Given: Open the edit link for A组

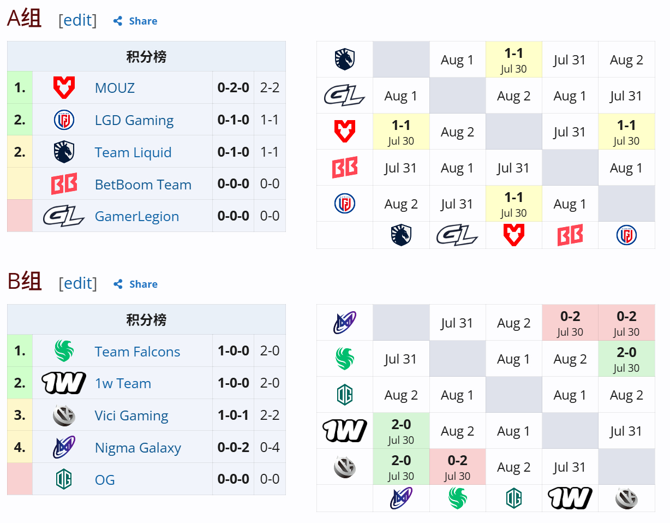Looking at the screenshot, I should tap(77, 20).
